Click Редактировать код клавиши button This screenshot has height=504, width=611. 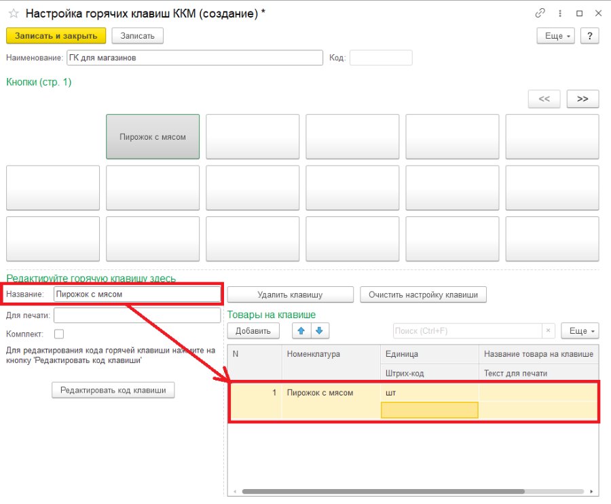click(113, 390)
